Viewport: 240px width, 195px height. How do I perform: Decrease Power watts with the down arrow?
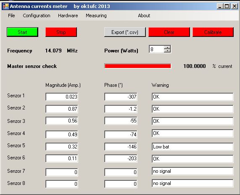(167, 51)
